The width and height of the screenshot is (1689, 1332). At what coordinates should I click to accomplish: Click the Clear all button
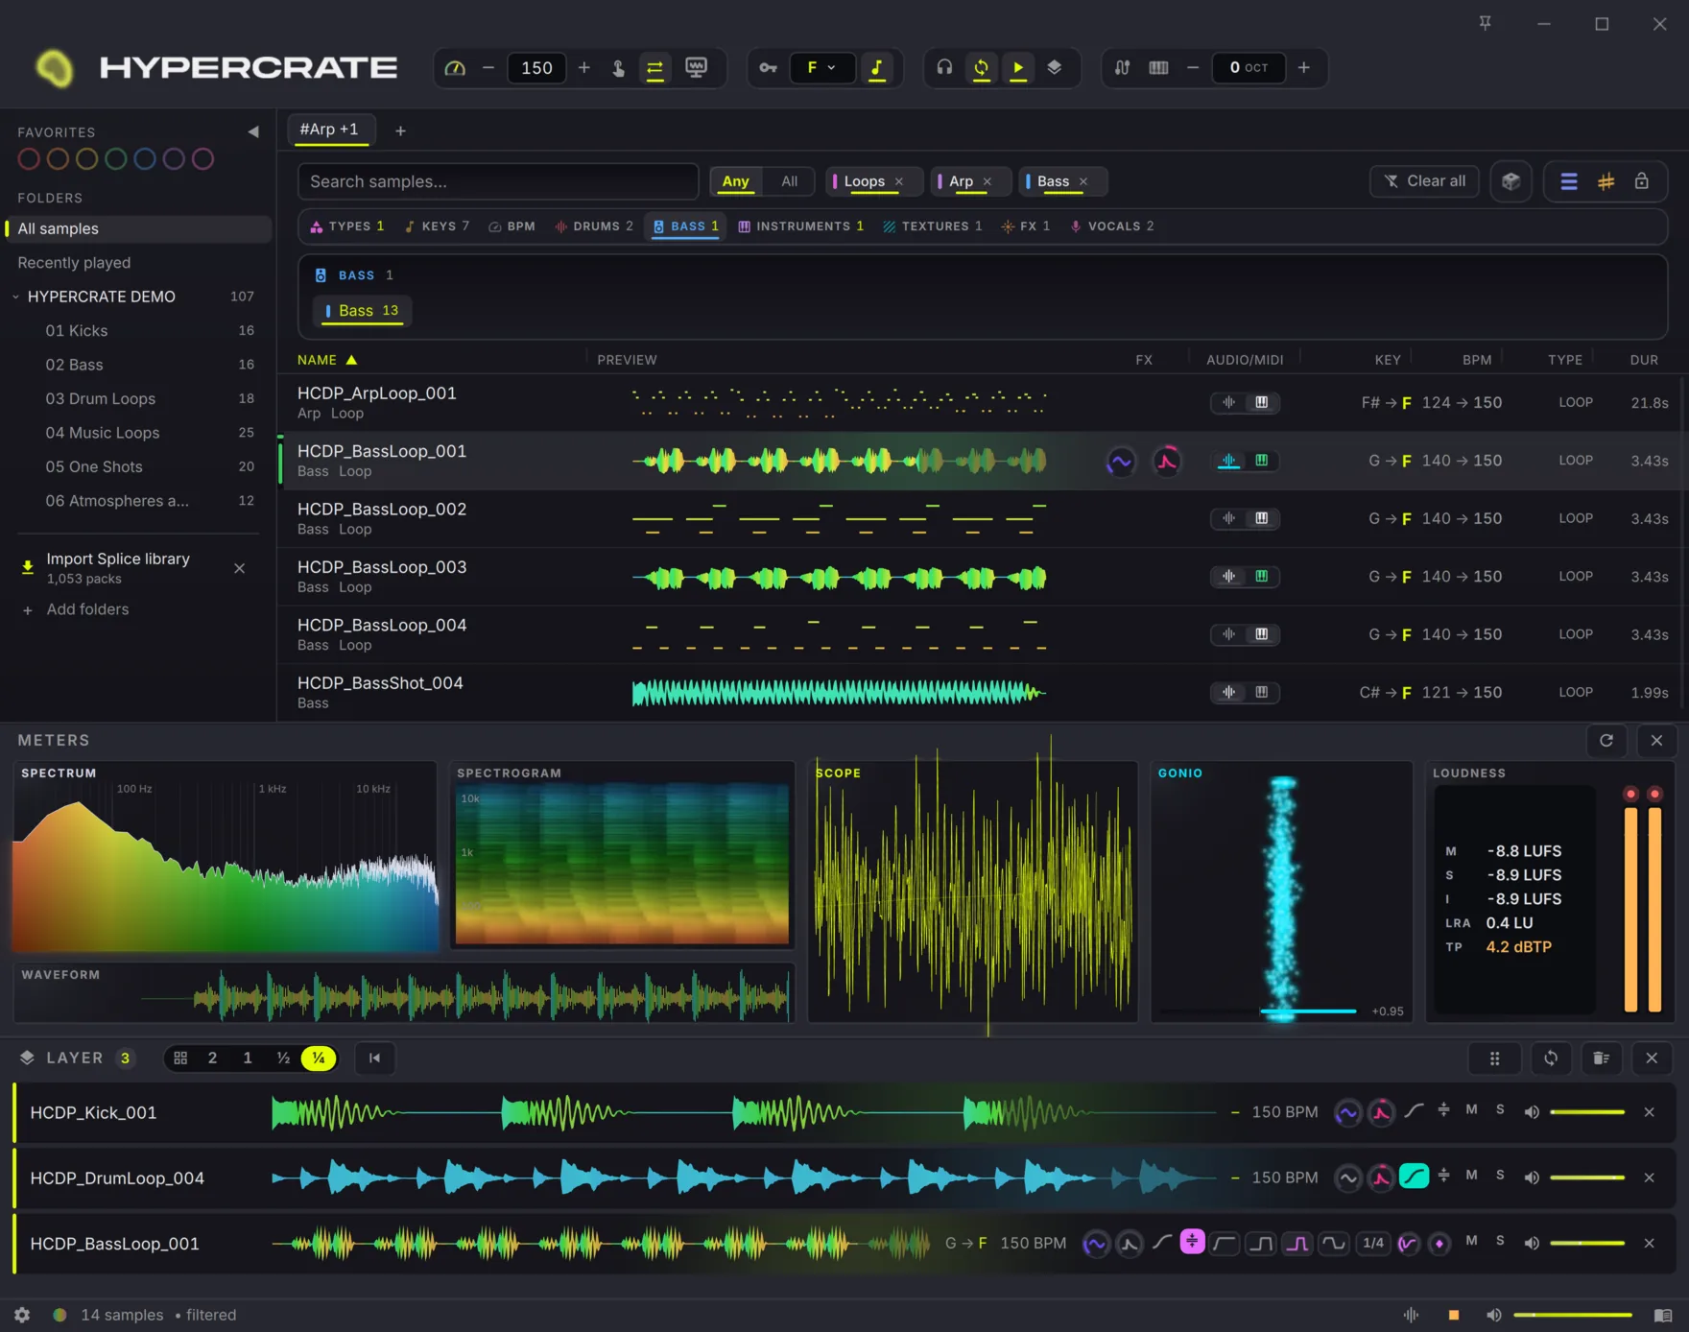(x=1425, y=181)
